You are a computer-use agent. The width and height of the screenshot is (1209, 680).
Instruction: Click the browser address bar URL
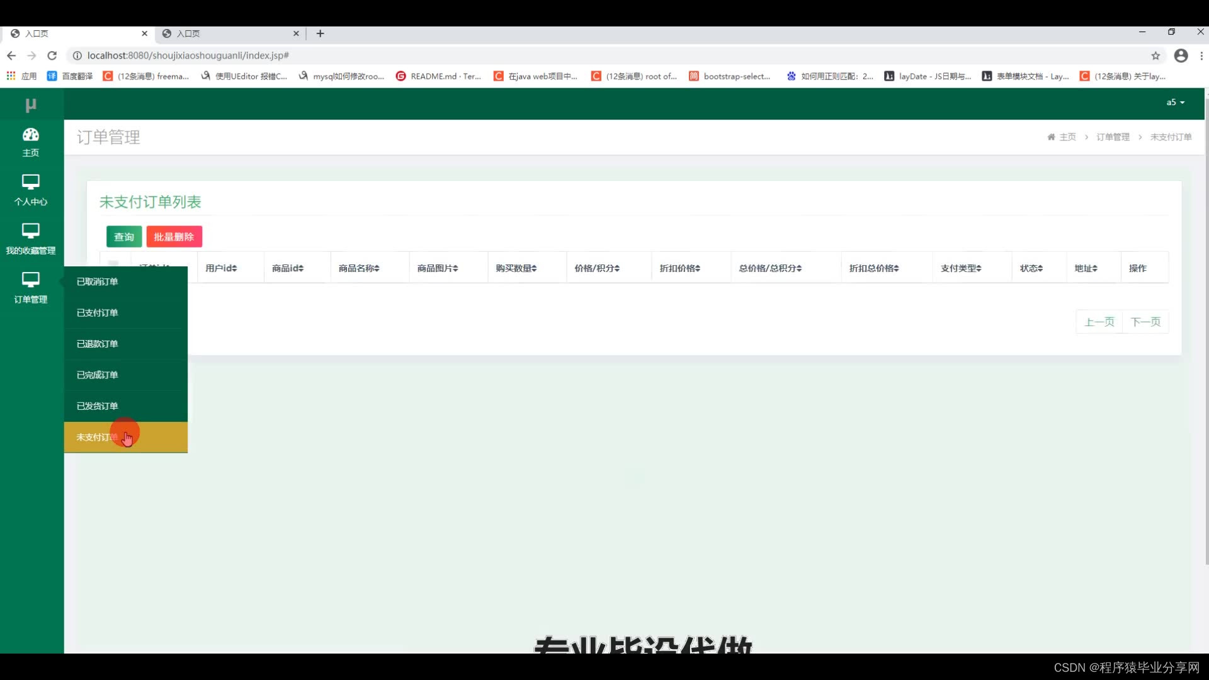click(x=188, y=55)
